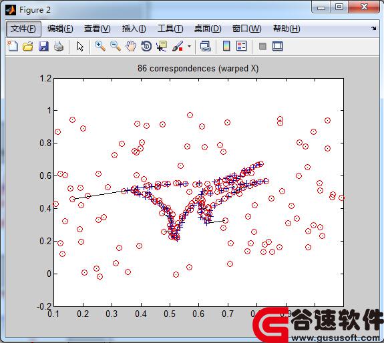The height and width of the screenshot is (343, 384).
Task: Open the 查看(V) menu
Action: [x=98, y=29]
